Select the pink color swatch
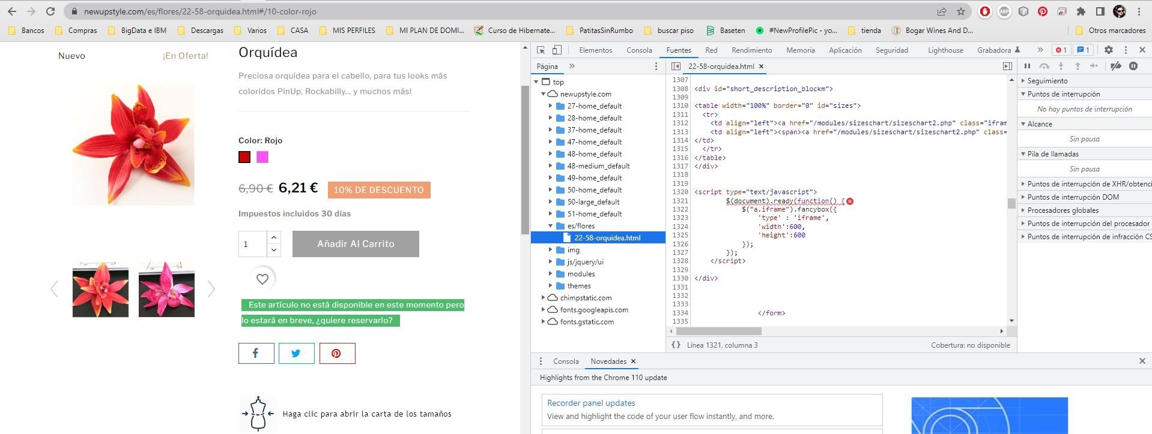Viewport: 1152px width, 434px height. tap(262, 157)
